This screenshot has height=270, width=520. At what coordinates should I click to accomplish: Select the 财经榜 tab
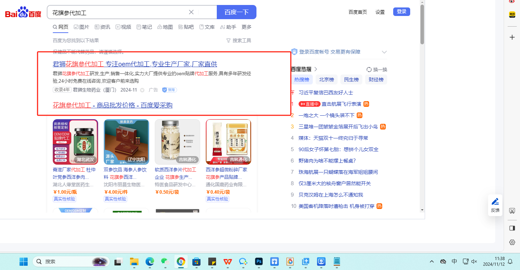click(x=376, y=79)
